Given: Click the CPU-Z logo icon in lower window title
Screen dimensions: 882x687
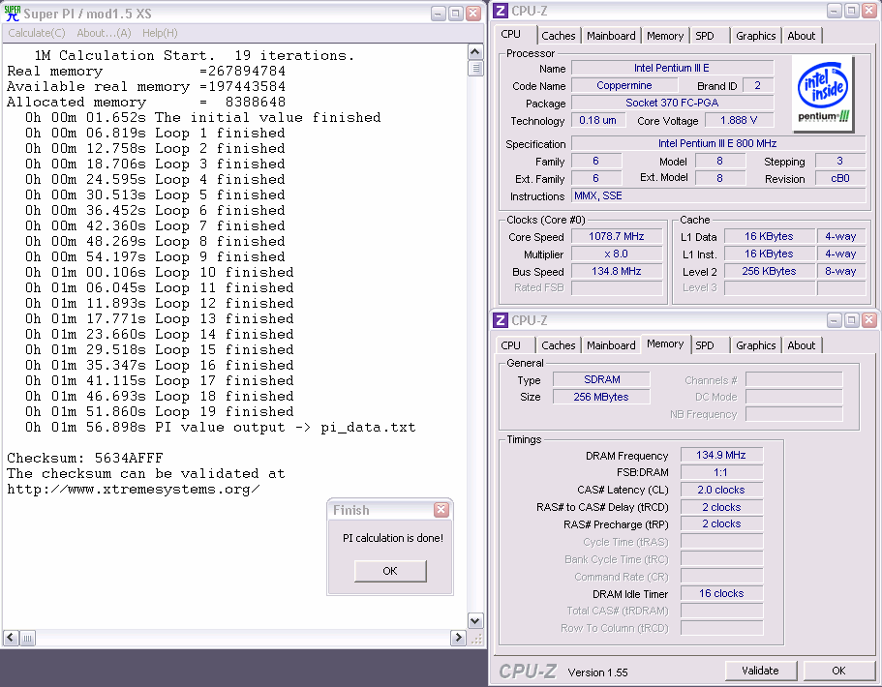Looking at the screenshot, I should coord(501,320).
